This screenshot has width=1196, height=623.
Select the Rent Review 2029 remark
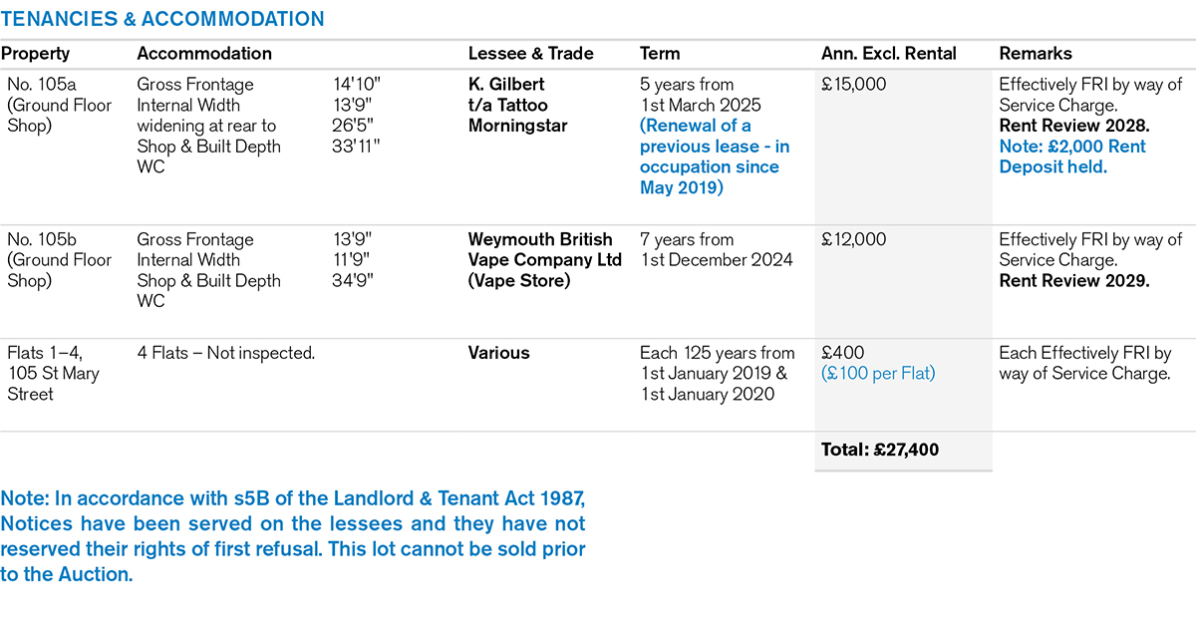[x=1074, y=281]
